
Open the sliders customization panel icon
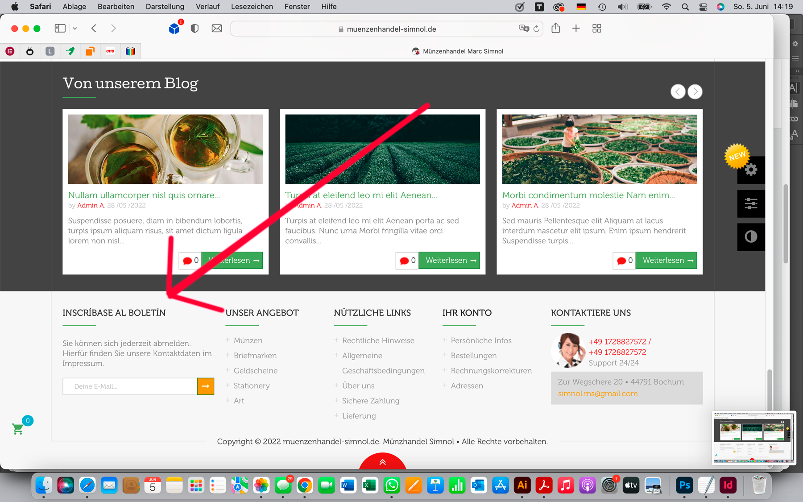(x=751, y=204)
